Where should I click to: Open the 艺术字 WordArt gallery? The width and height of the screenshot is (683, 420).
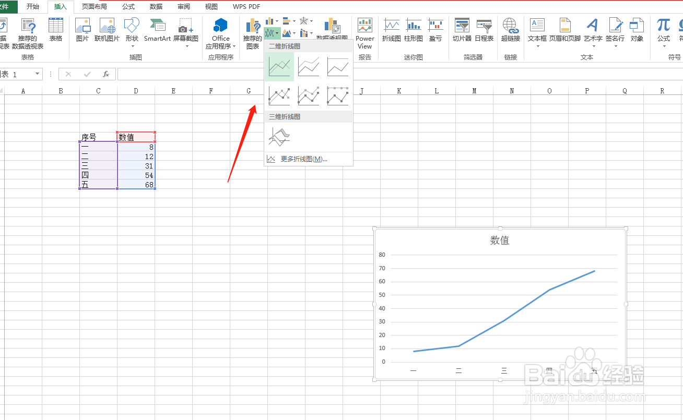coord(593,32)
